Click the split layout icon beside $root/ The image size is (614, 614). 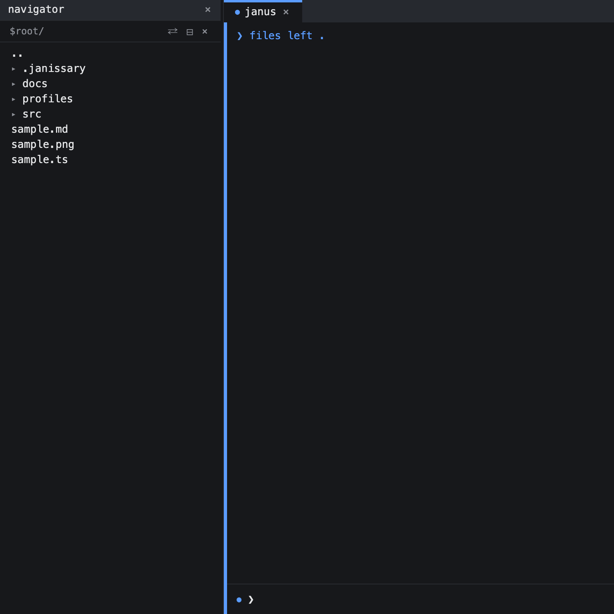tap(190, 32)
